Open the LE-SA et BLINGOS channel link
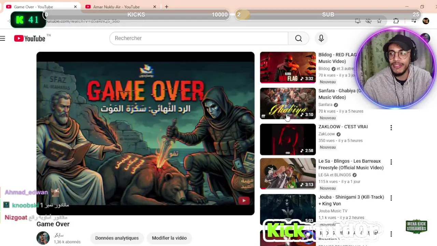437x246 pixels. (335, 175)
